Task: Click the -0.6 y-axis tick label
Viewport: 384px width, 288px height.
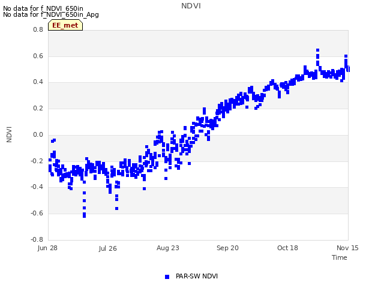Action: 37,214
